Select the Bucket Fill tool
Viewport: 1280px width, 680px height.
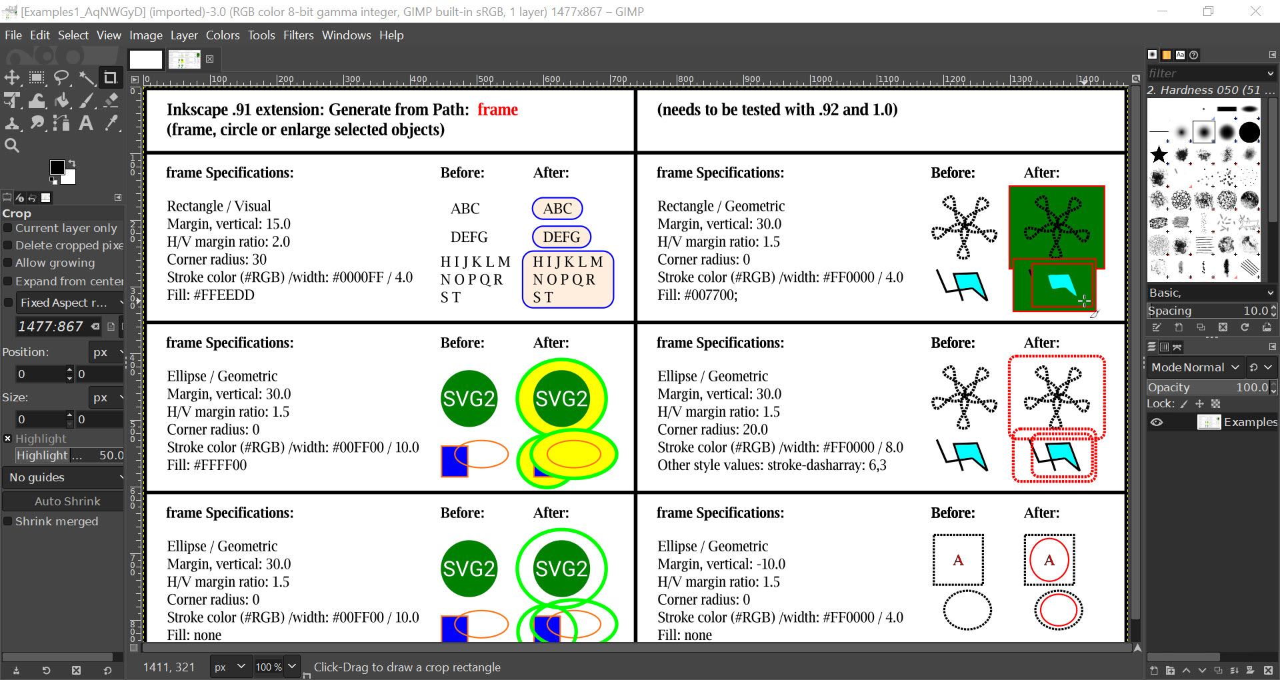[62, 101]
